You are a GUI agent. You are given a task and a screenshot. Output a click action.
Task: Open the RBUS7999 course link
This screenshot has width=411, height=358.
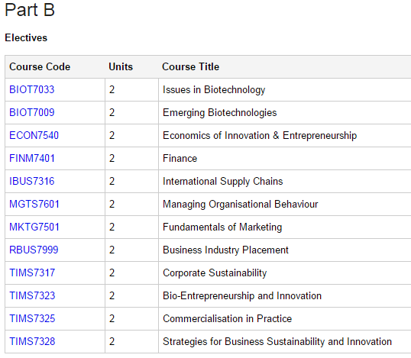pos(34,250)
